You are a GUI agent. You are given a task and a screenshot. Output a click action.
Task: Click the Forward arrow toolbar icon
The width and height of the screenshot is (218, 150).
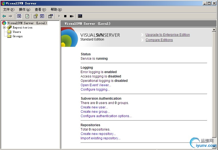pos(10,16)
